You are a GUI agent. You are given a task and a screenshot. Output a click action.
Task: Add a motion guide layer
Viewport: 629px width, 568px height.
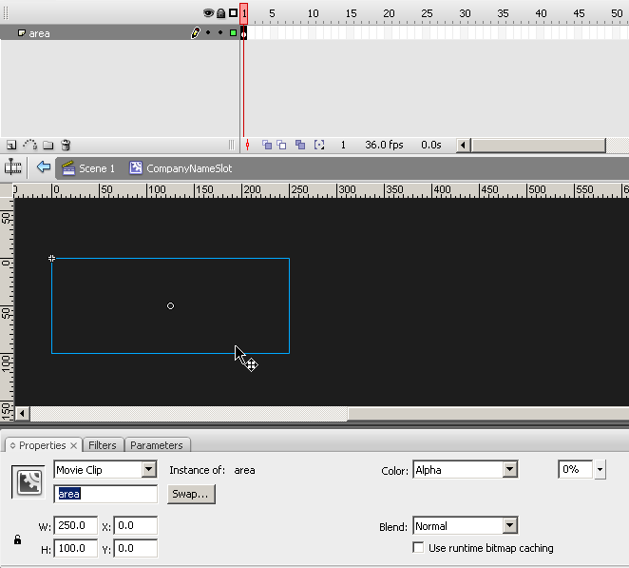pos(29,146)
